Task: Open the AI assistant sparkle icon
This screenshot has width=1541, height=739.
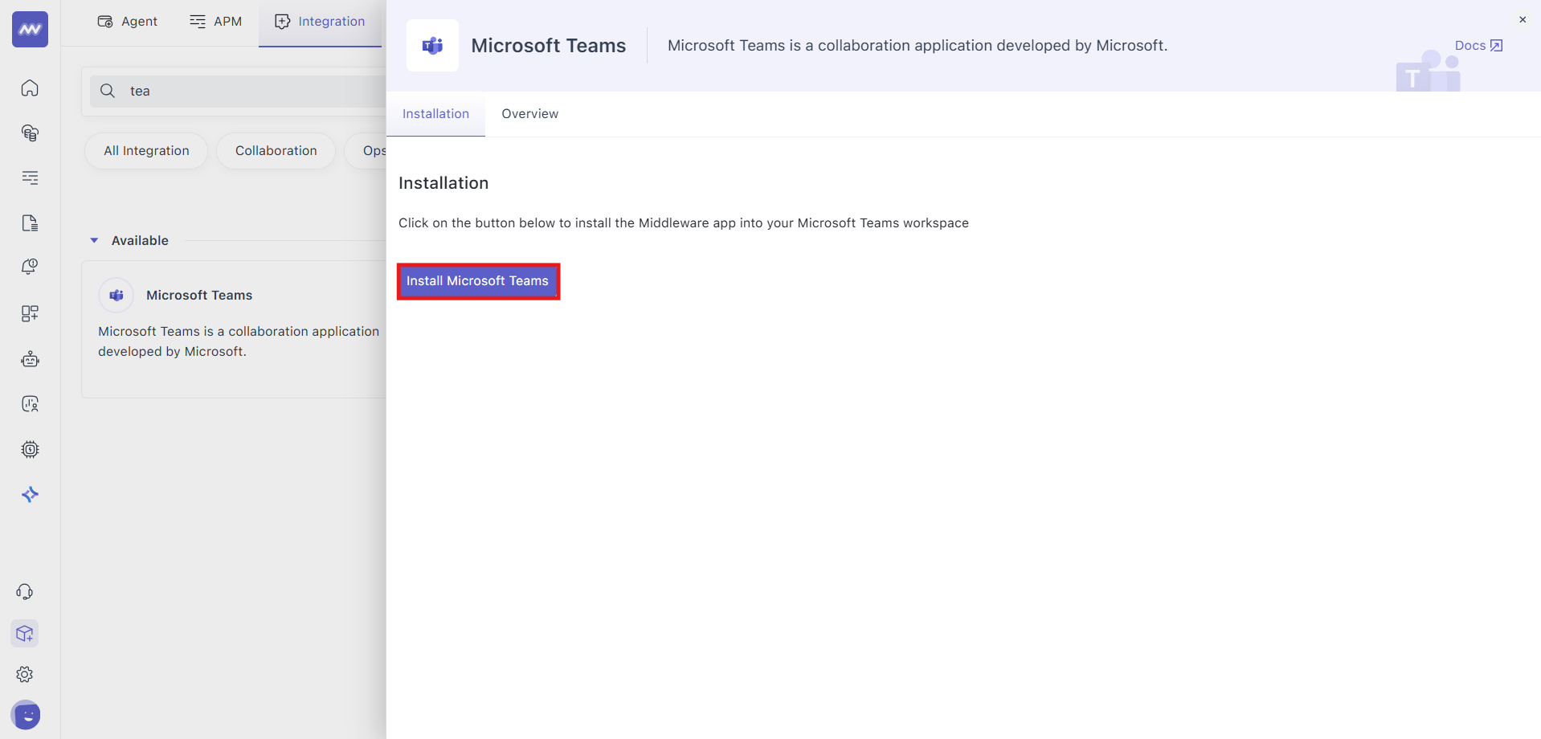Action: 30,495
